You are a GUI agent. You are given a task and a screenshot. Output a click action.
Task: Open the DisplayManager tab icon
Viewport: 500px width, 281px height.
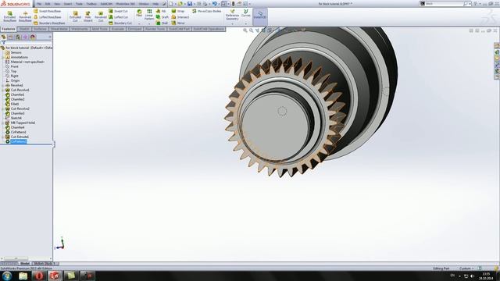pyautogui.click(x=33, y=37)
